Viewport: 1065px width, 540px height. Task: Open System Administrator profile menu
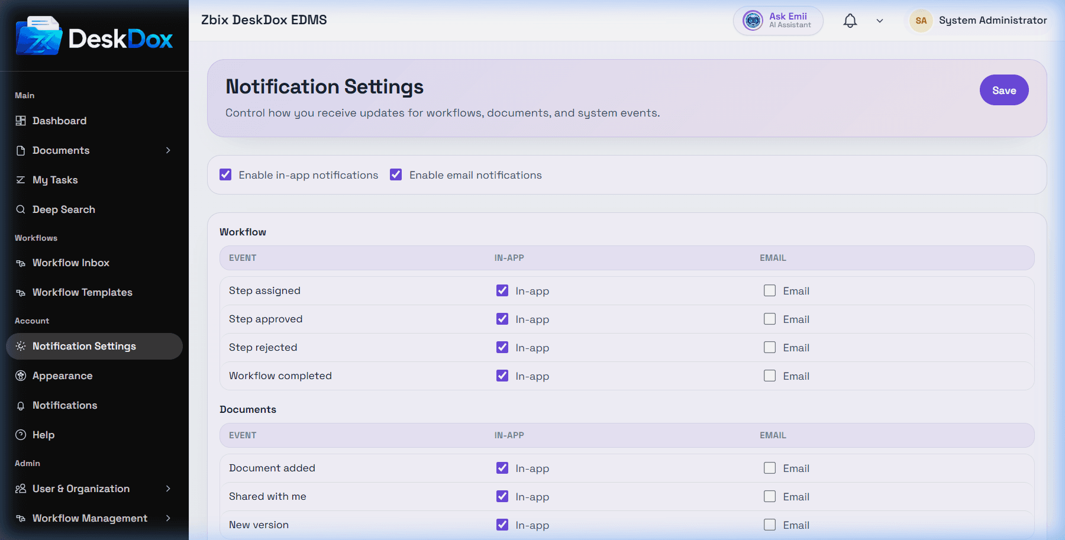click(979, 21)
